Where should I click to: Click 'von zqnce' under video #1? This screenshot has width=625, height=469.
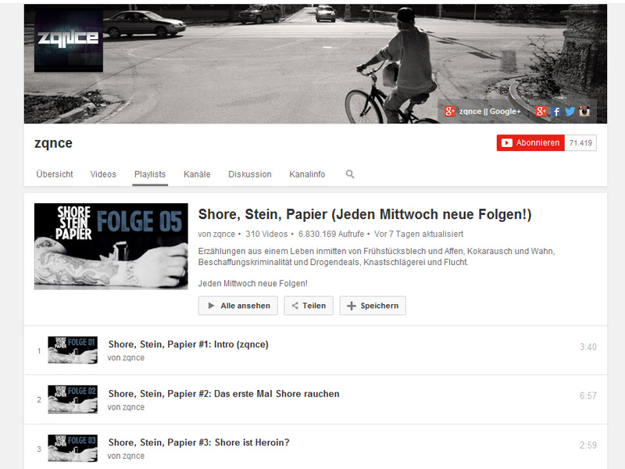(x=126, y=358)
